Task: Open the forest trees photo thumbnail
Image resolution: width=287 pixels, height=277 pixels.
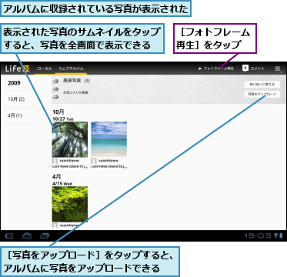Action: tap(70, 139)
